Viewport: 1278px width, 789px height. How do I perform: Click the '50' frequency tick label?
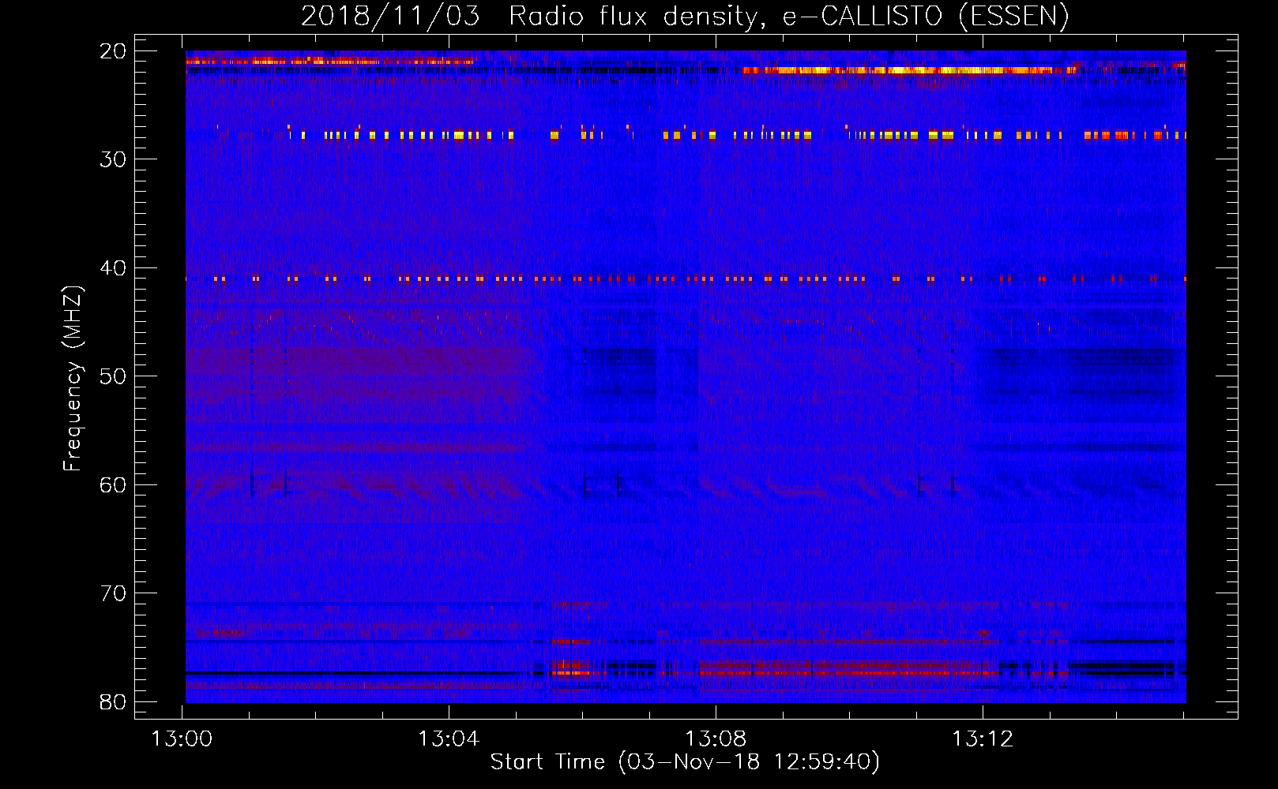tap(114, 376)
